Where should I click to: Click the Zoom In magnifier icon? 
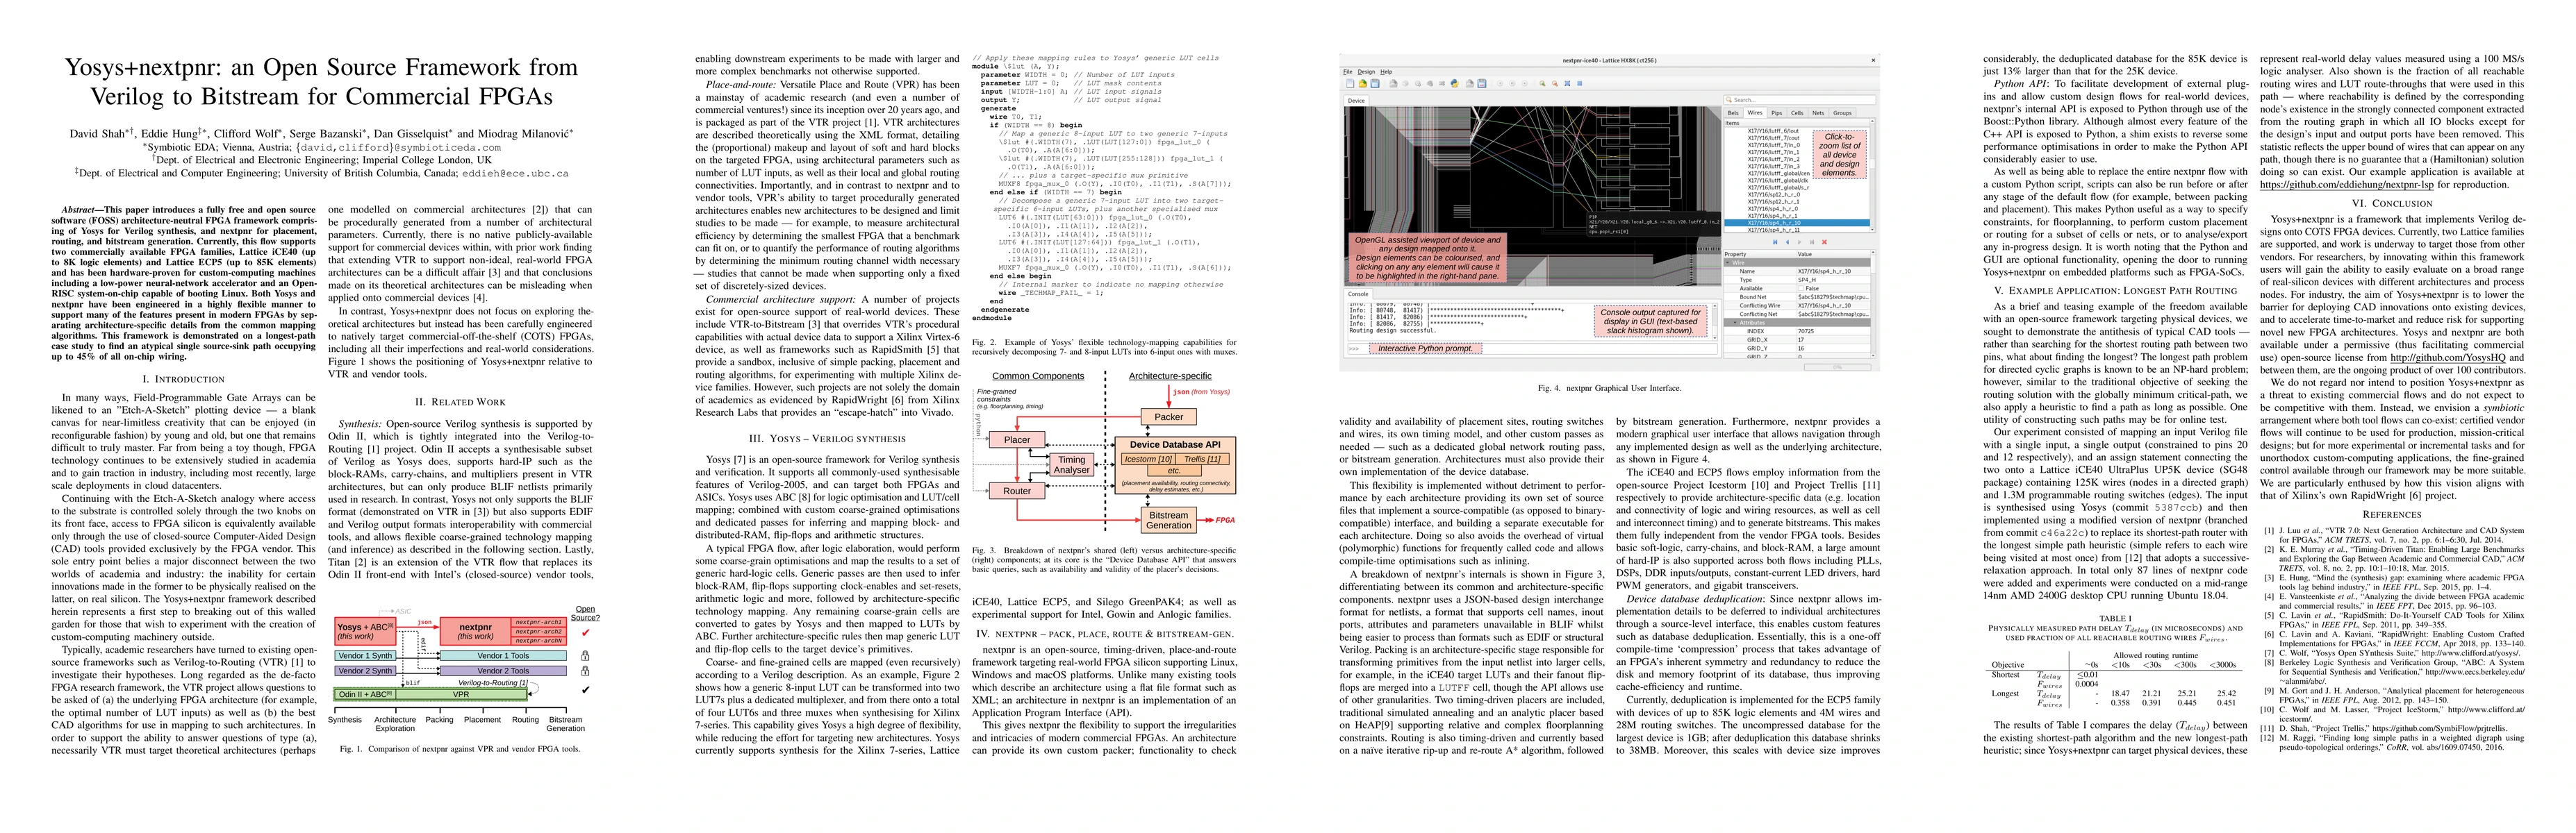[x=1543, y=84]
